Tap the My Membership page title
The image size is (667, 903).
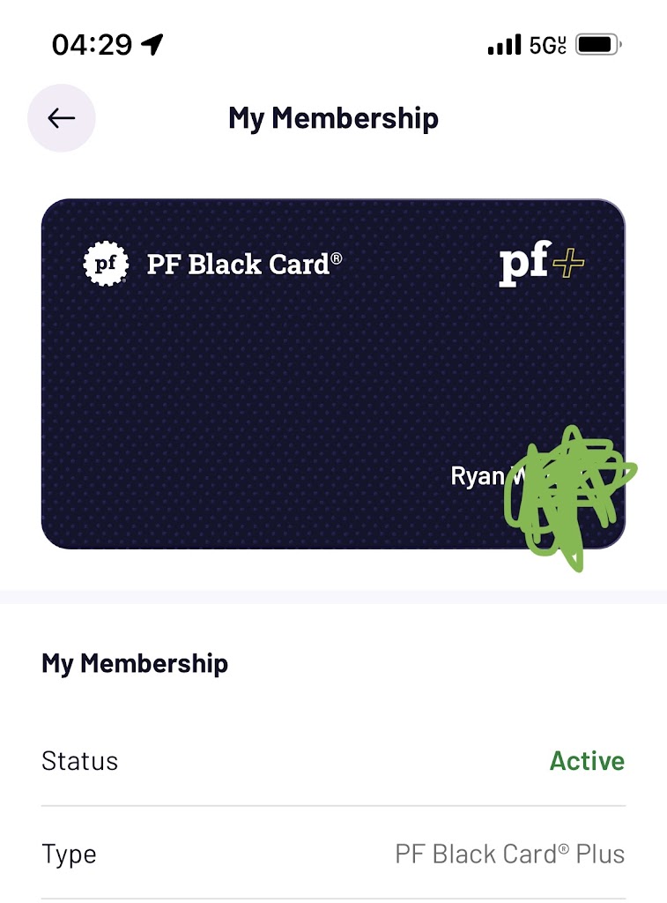coord(333,118)
